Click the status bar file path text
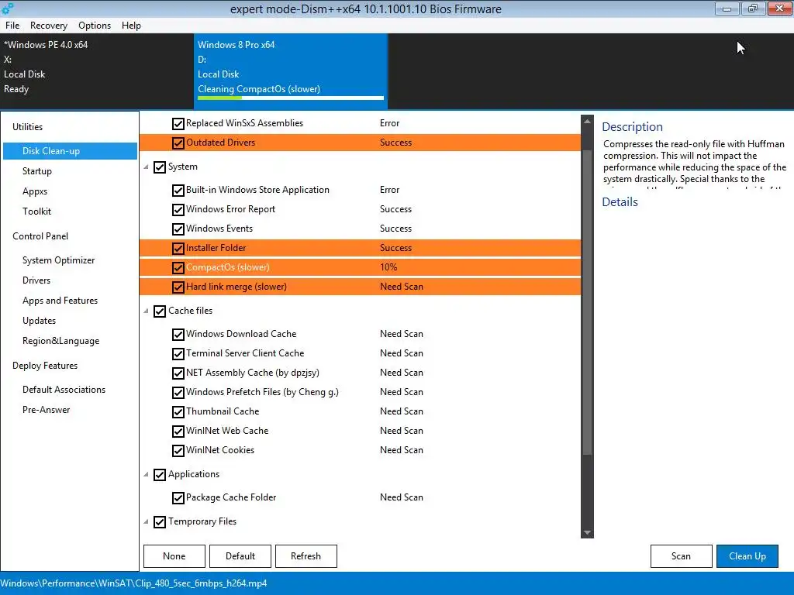Image resolution: width=794 pixels, height=595 pixels. click(x=133, y=583)
